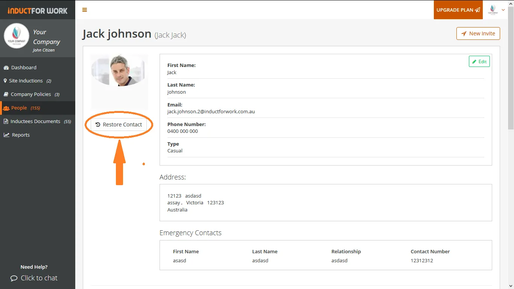Click the Emergency Contacts heading
Screen dimensions: 514x289
(190, 233)
